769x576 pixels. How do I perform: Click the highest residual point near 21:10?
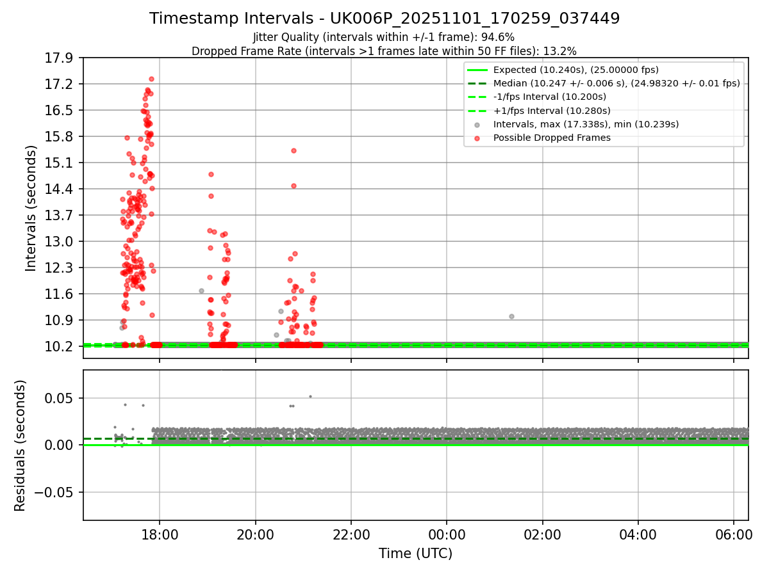click(310, 396)
